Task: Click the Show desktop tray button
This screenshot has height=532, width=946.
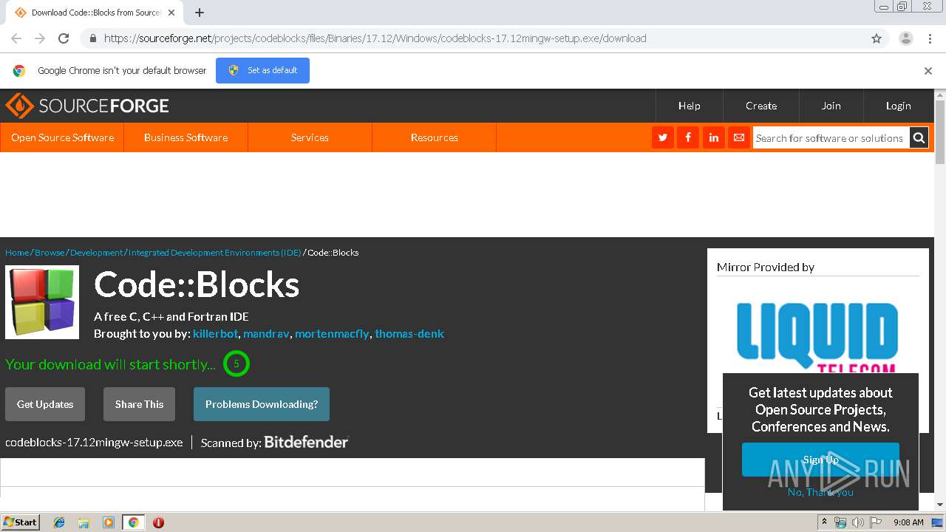Action: tap(937, 522)
